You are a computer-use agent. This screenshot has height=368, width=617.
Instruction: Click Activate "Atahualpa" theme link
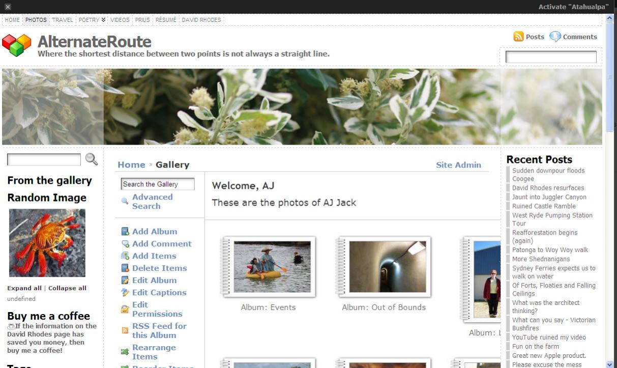pos(574,7)
